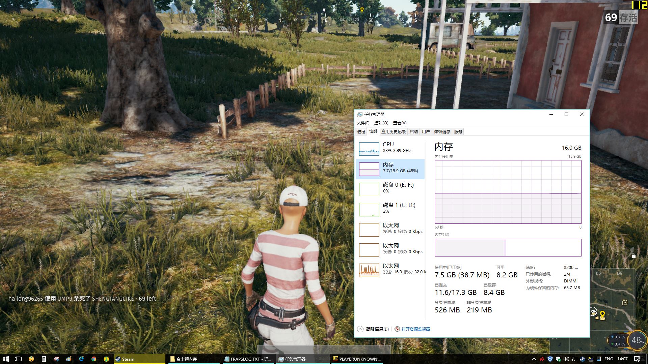The width and height of the screenshot is (648, 364).
Task: Close the Task Manager window
Action: [x=582, y=114]
